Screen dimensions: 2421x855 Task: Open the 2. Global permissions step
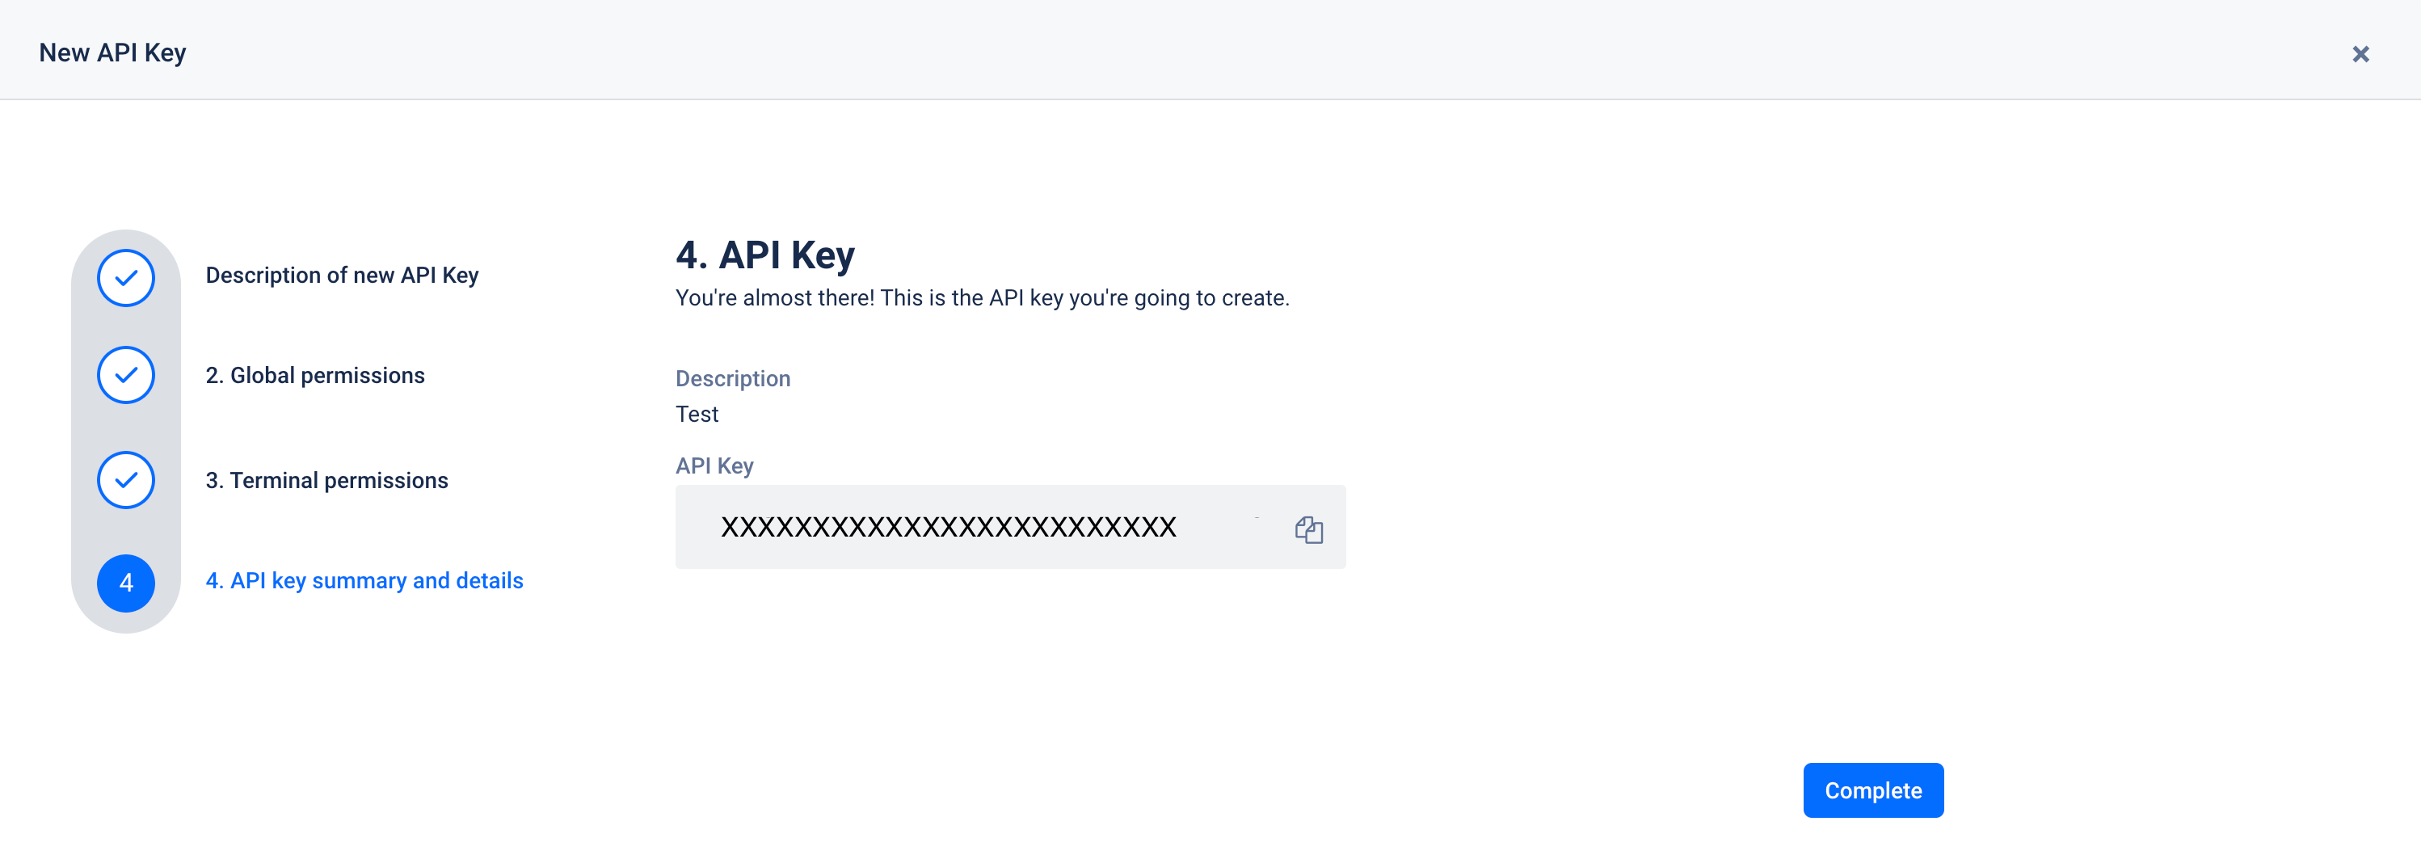point(315,375)
